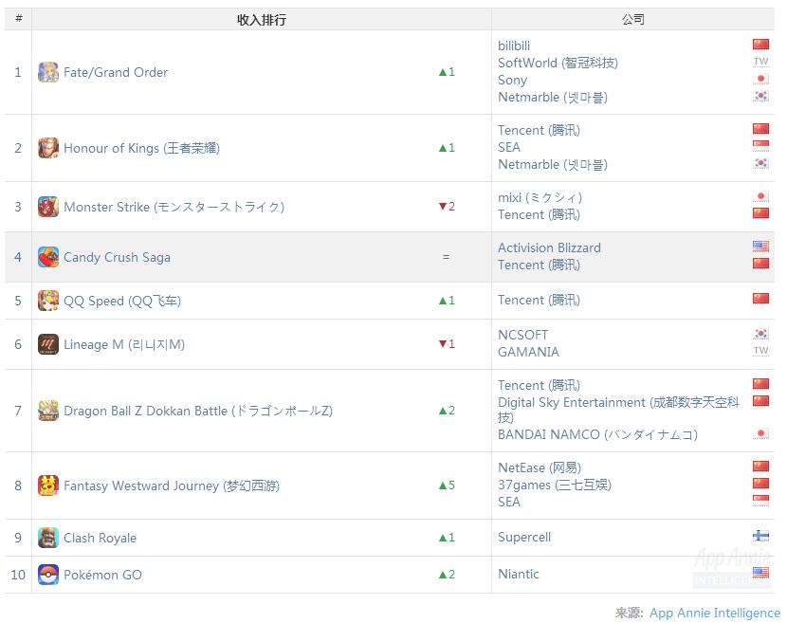Select the Supercell company name
The image size is (787, 623).
coord(524,537)
